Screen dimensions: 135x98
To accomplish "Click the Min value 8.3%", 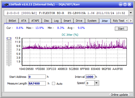I will pos(61,28).
